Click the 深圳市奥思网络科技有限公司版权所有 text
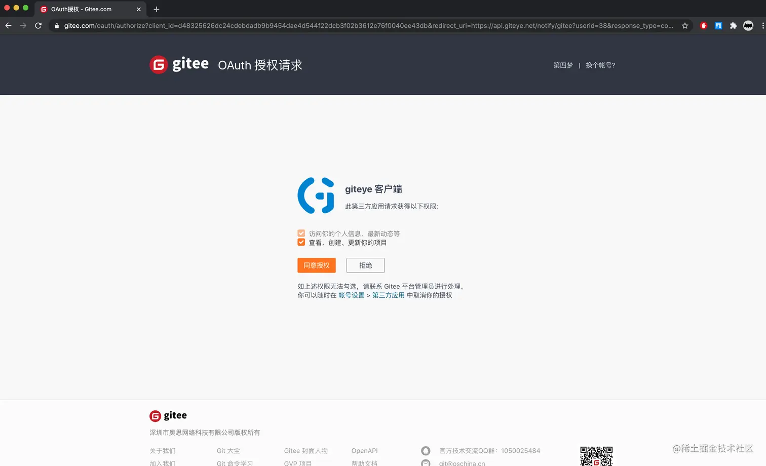The image size is (766, 466). point(205,433)
